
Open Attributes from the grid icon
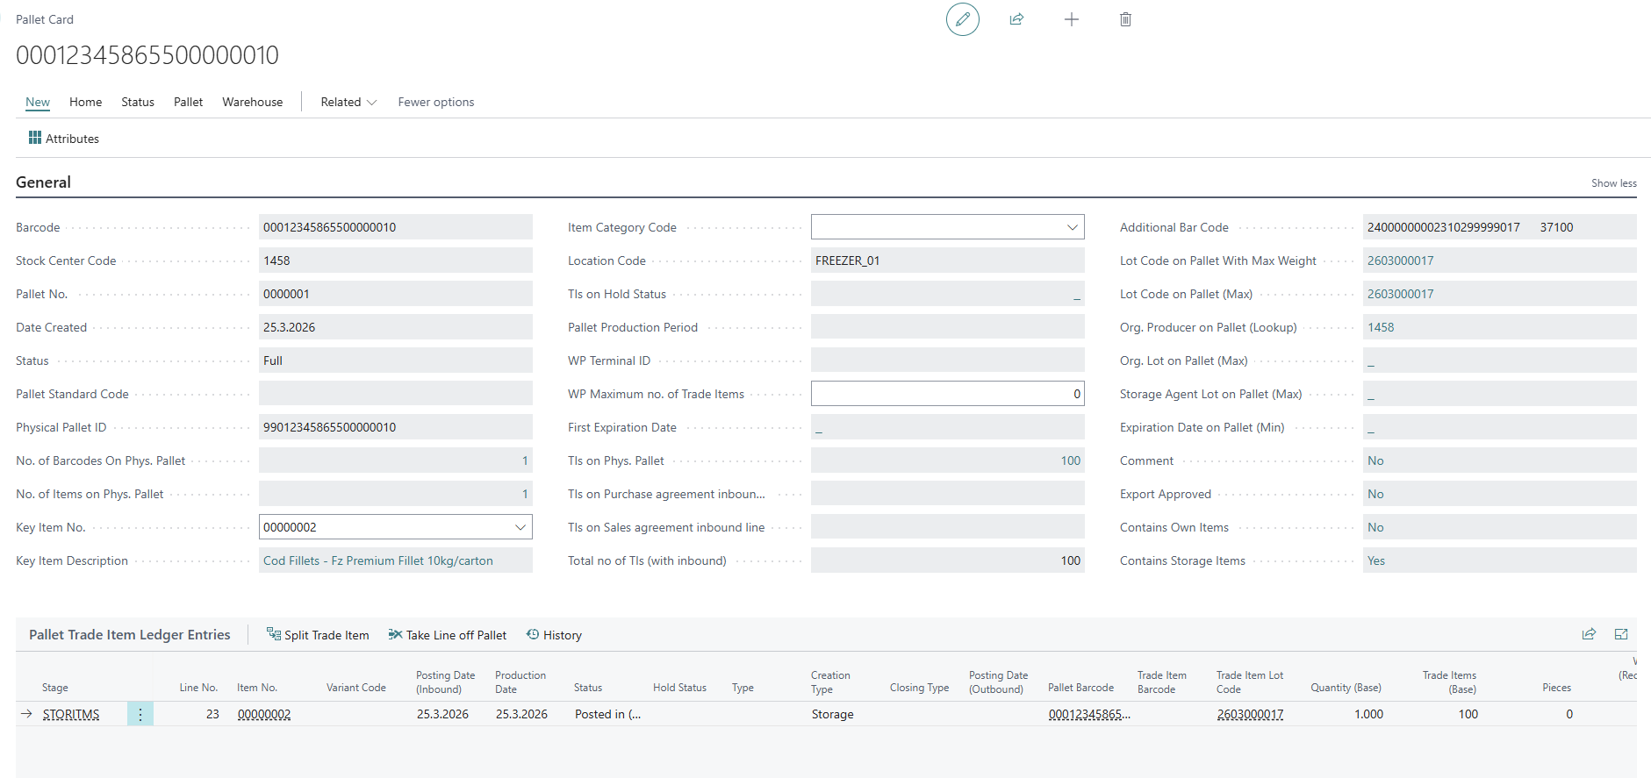click(35, 138)
